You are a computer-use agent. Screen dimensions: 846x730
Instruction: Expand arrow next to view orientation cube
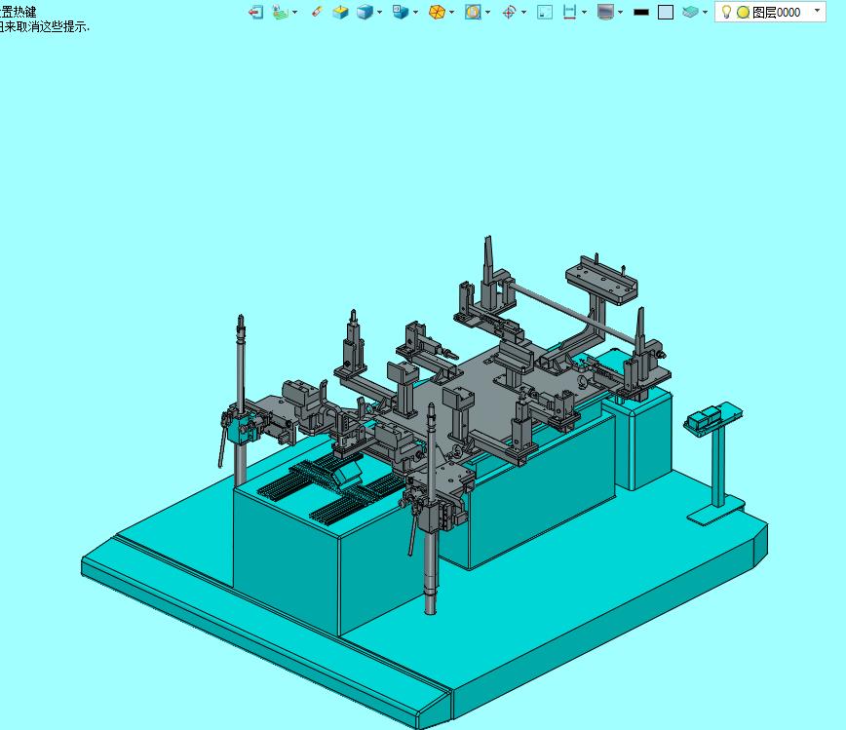415,12
